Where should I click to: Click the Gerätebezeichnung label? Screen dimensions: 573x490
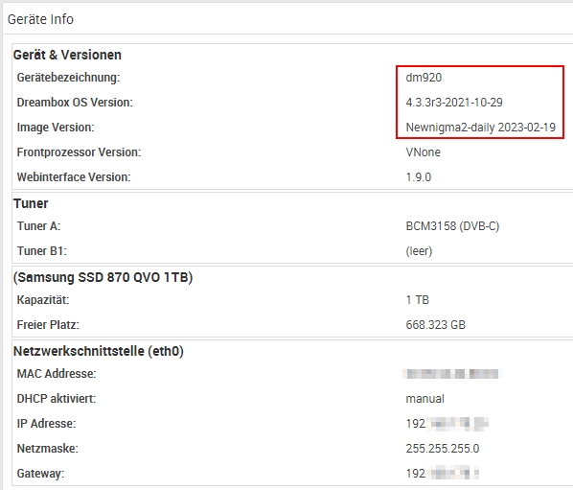[x=68, y=78]
